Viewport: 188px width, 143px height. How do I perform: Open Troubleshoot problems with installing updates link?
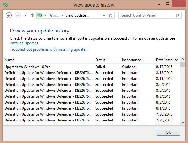pyautogui.click(x=48, y=49)
